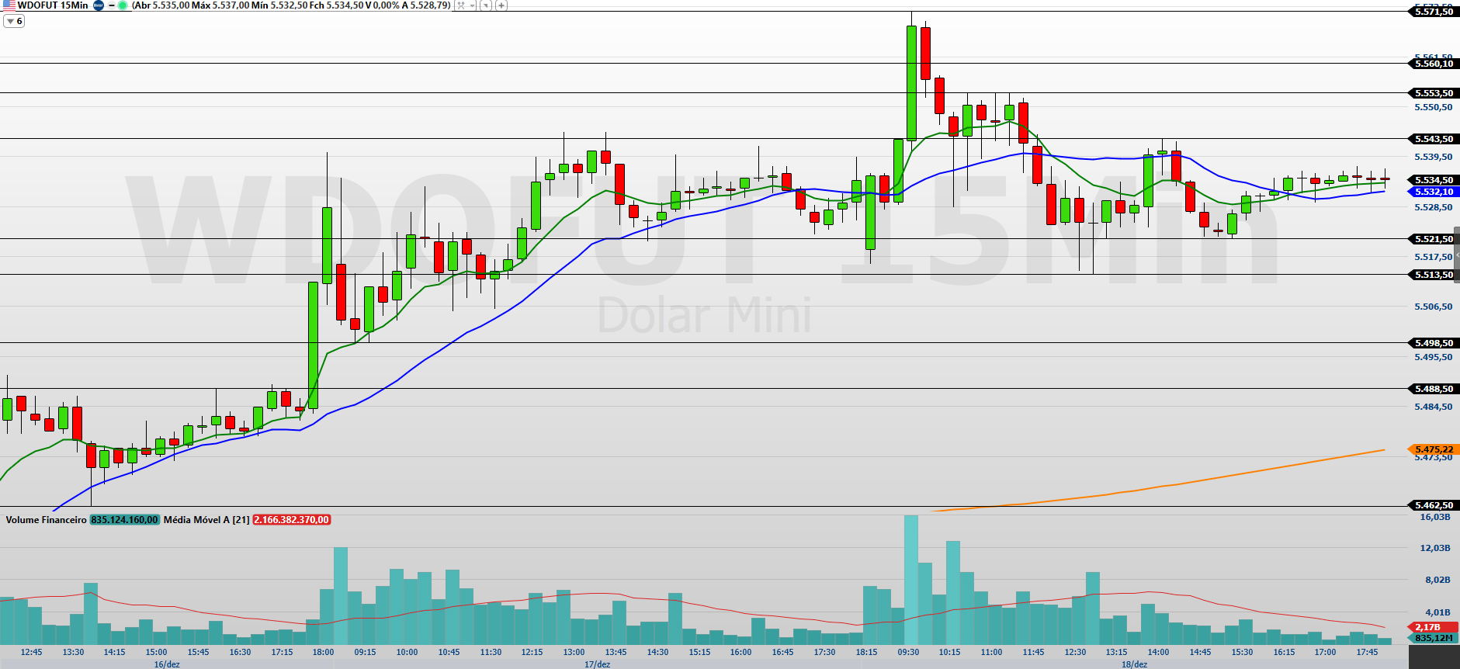Click the orange 5.475,22 average price tag
1460x669 pixels.
[x=1432, y=449]
